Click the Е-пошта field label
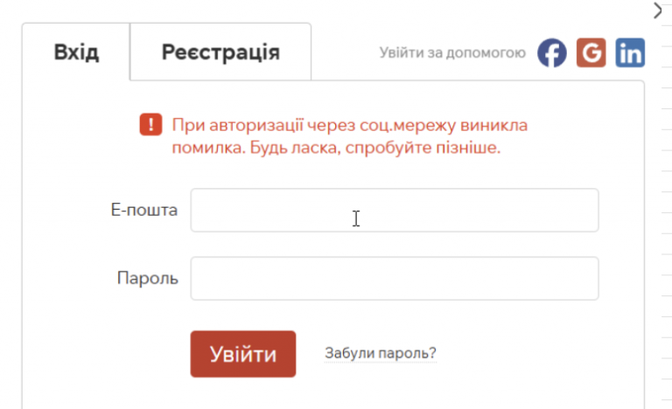672x409 pixels. point(144,211)
